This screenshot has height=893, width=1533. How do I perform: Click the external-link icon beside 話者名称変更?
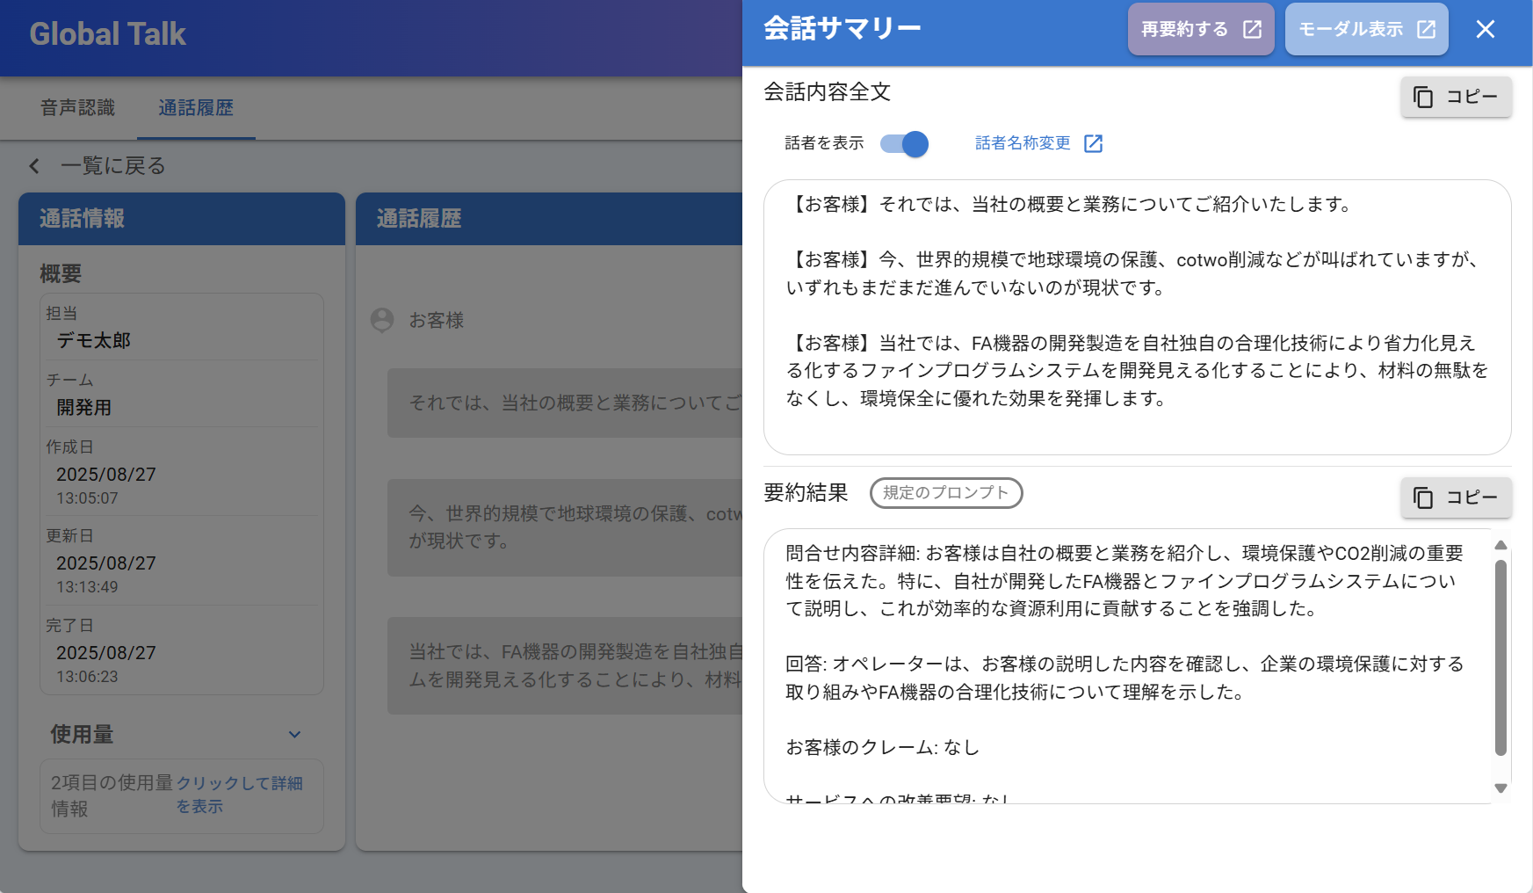click(x=1093, y=144)
